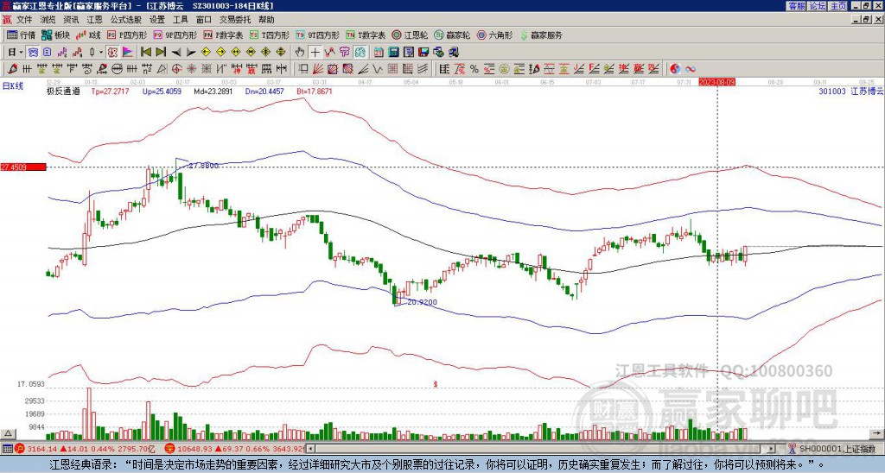This screenshot has height=473, width=885.
Task: Click the 日K线 chart label
Action: point(13,85)
